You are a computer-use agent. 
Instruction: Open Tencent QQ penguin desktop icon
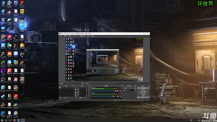(x=9, y=12)
